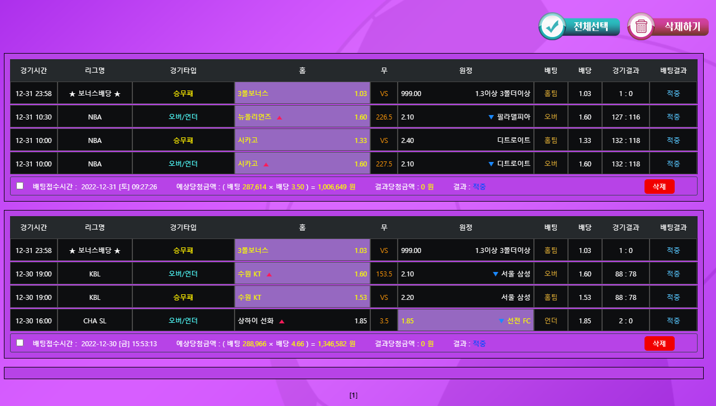Click the 153.5 handicap value in the KBL row
This screenshot has height=406, width=716.
pyautogui.click(x=384, y=274)
